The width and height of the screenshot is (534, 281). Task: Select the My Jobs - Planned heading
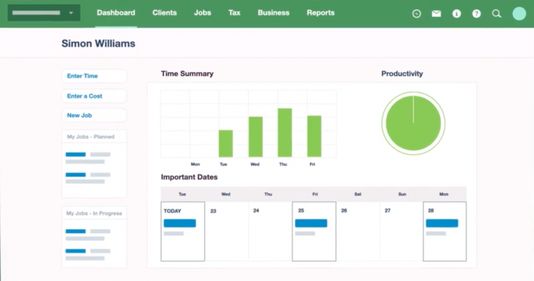(91, 136)
